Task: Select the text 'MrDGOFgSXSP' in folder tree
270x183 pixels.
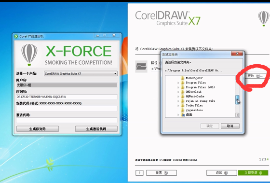Action: (194, 78)
